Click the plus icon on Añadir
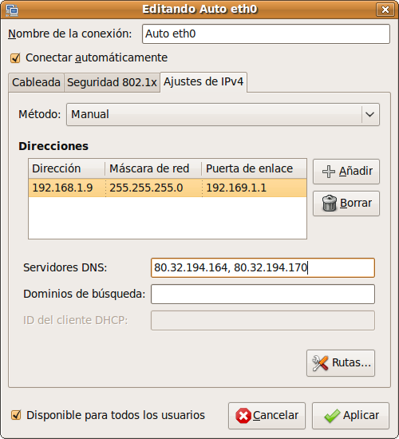 (329, 172)
